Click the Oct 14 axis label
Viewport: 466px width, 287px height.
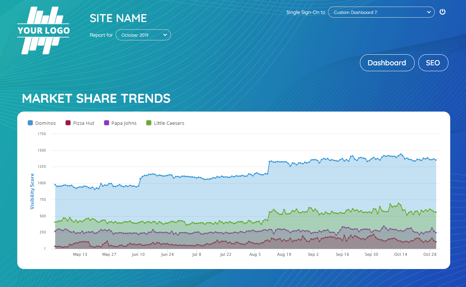click(x=400, y=254)
